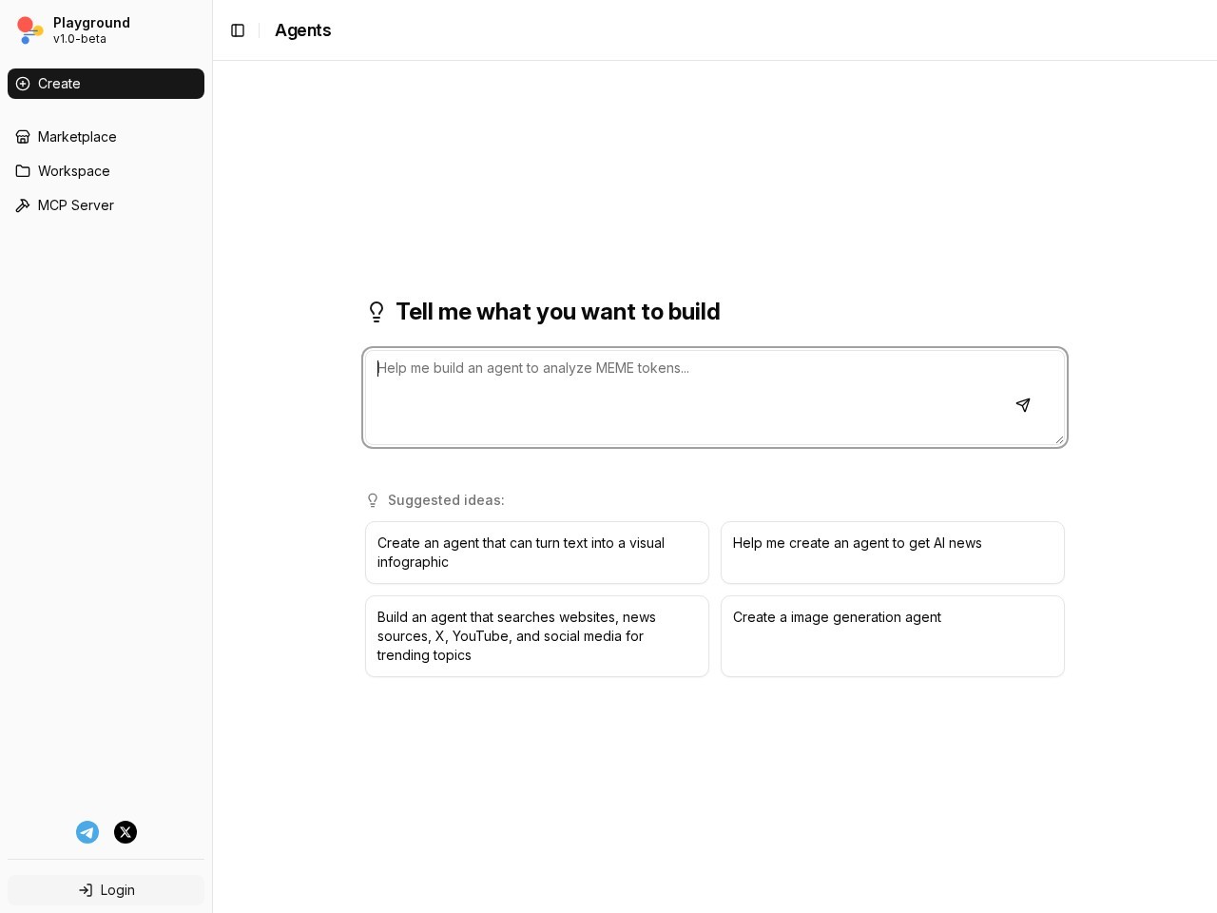
Task: Click the MCP Server hammer icon
Action: pos(23,205)
